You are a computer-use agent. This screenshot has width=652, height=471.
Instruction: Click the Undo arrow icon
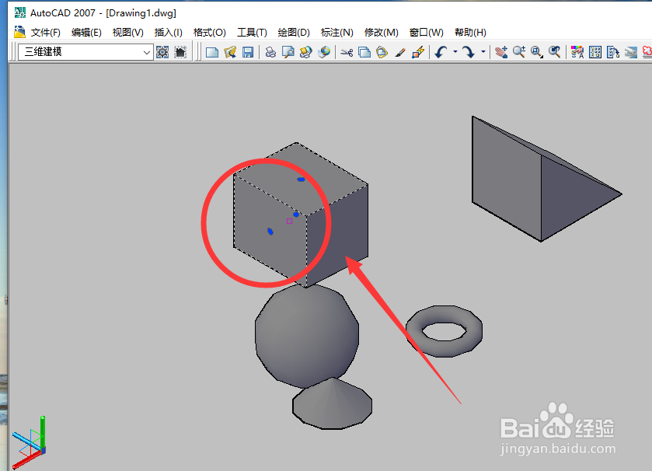click(441, 52)
